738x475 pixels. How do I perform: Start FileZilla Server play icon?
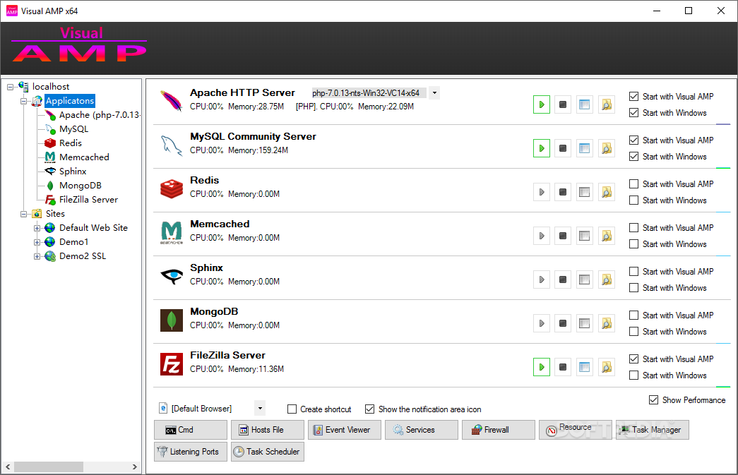click(x=541, y=367)
